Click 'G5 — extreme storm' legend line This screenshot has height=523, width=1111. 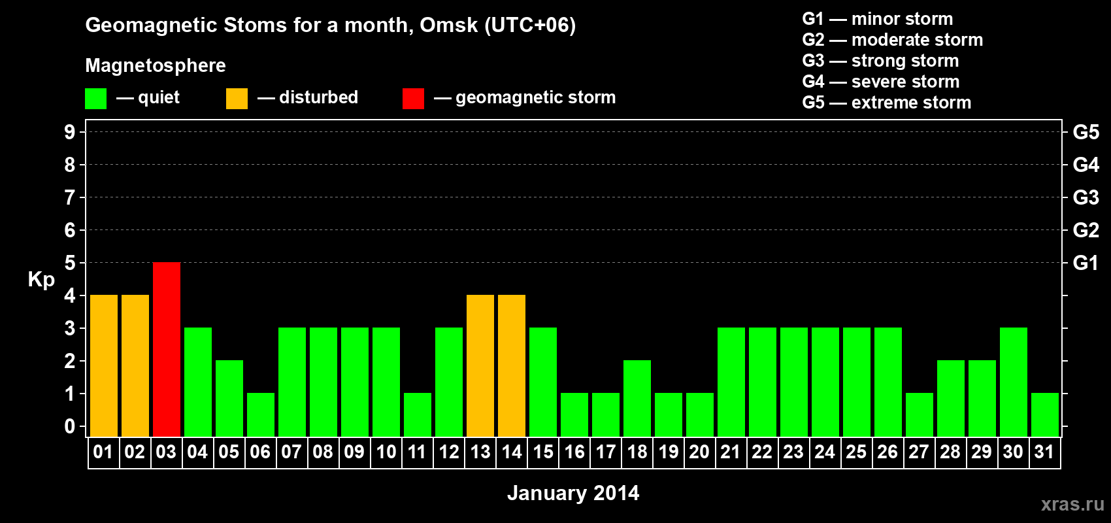pyautogui.click(x=887, y=103)
